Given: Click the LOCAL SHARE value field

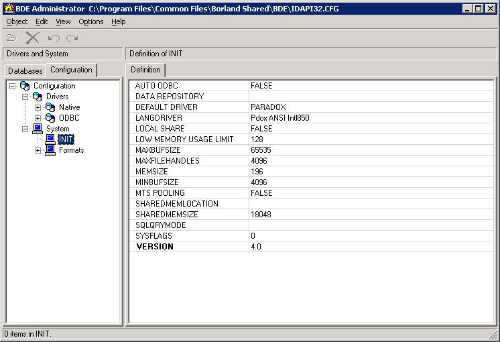Looking at the screenshot, I should pos(371,129).
